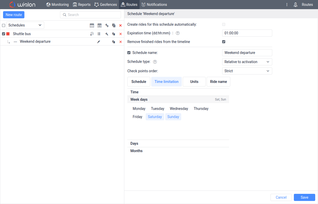Click the New route button
Viewport: 318px width, 204px height.
(14, 15)
